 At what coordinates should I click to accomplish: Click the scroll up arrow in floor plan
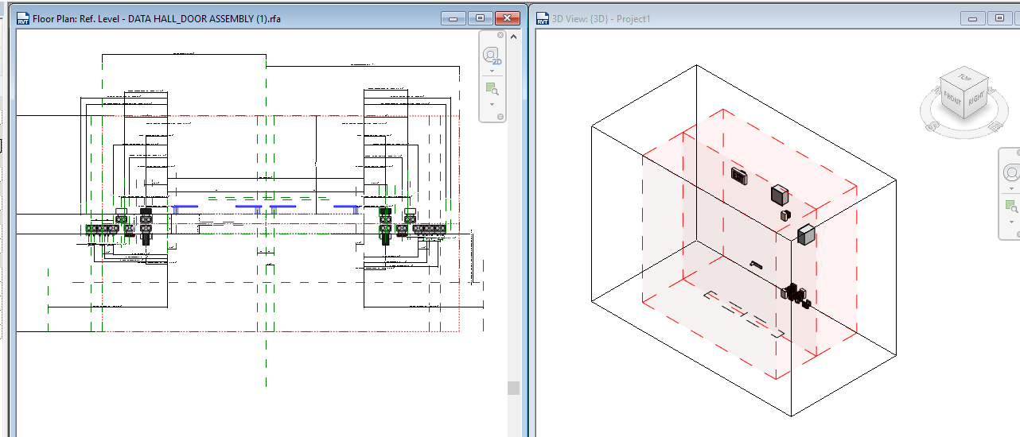point(514,37)
